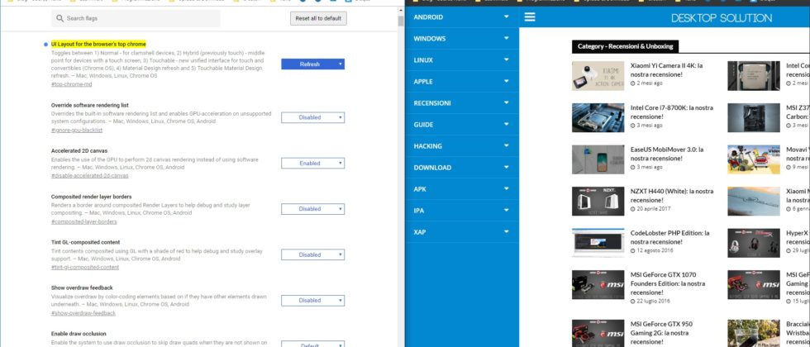Click the #ignore-gpu-blacklist anchor link
Image resolution: width=810 pixels, height=347 pixels.
tap(76, 131)
